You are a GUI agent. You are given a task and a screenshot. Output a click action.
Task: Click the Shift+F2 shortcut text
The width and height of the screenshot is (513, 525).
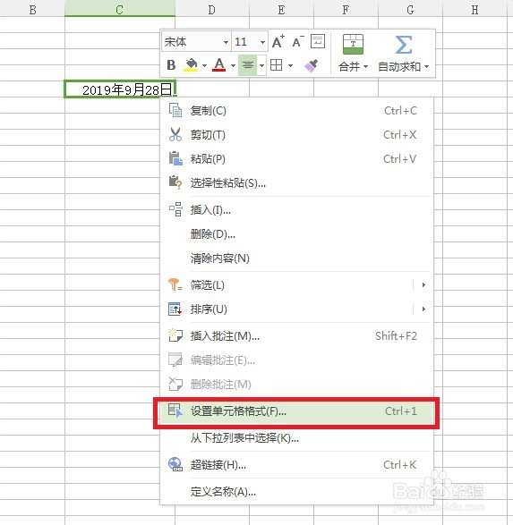[x=396, y=335]
